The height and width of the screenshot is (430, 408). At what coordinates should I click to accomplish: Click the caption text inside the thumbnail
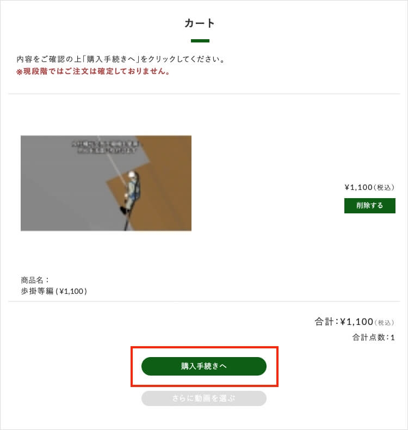(106, 147)
